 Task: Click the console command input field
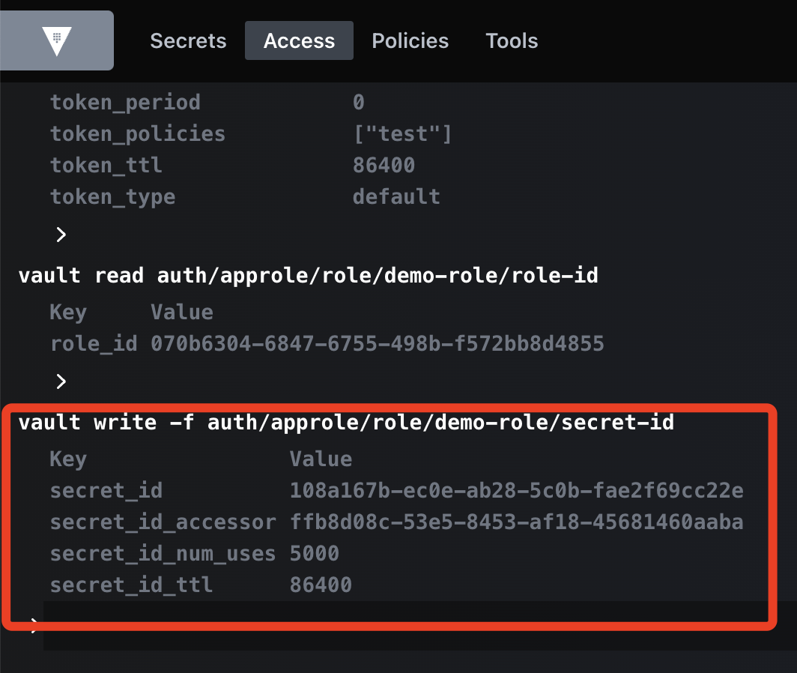pos(419,625)
